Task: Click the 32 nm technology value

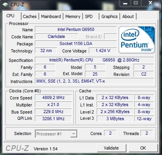Action: click(x=46, y=50)
